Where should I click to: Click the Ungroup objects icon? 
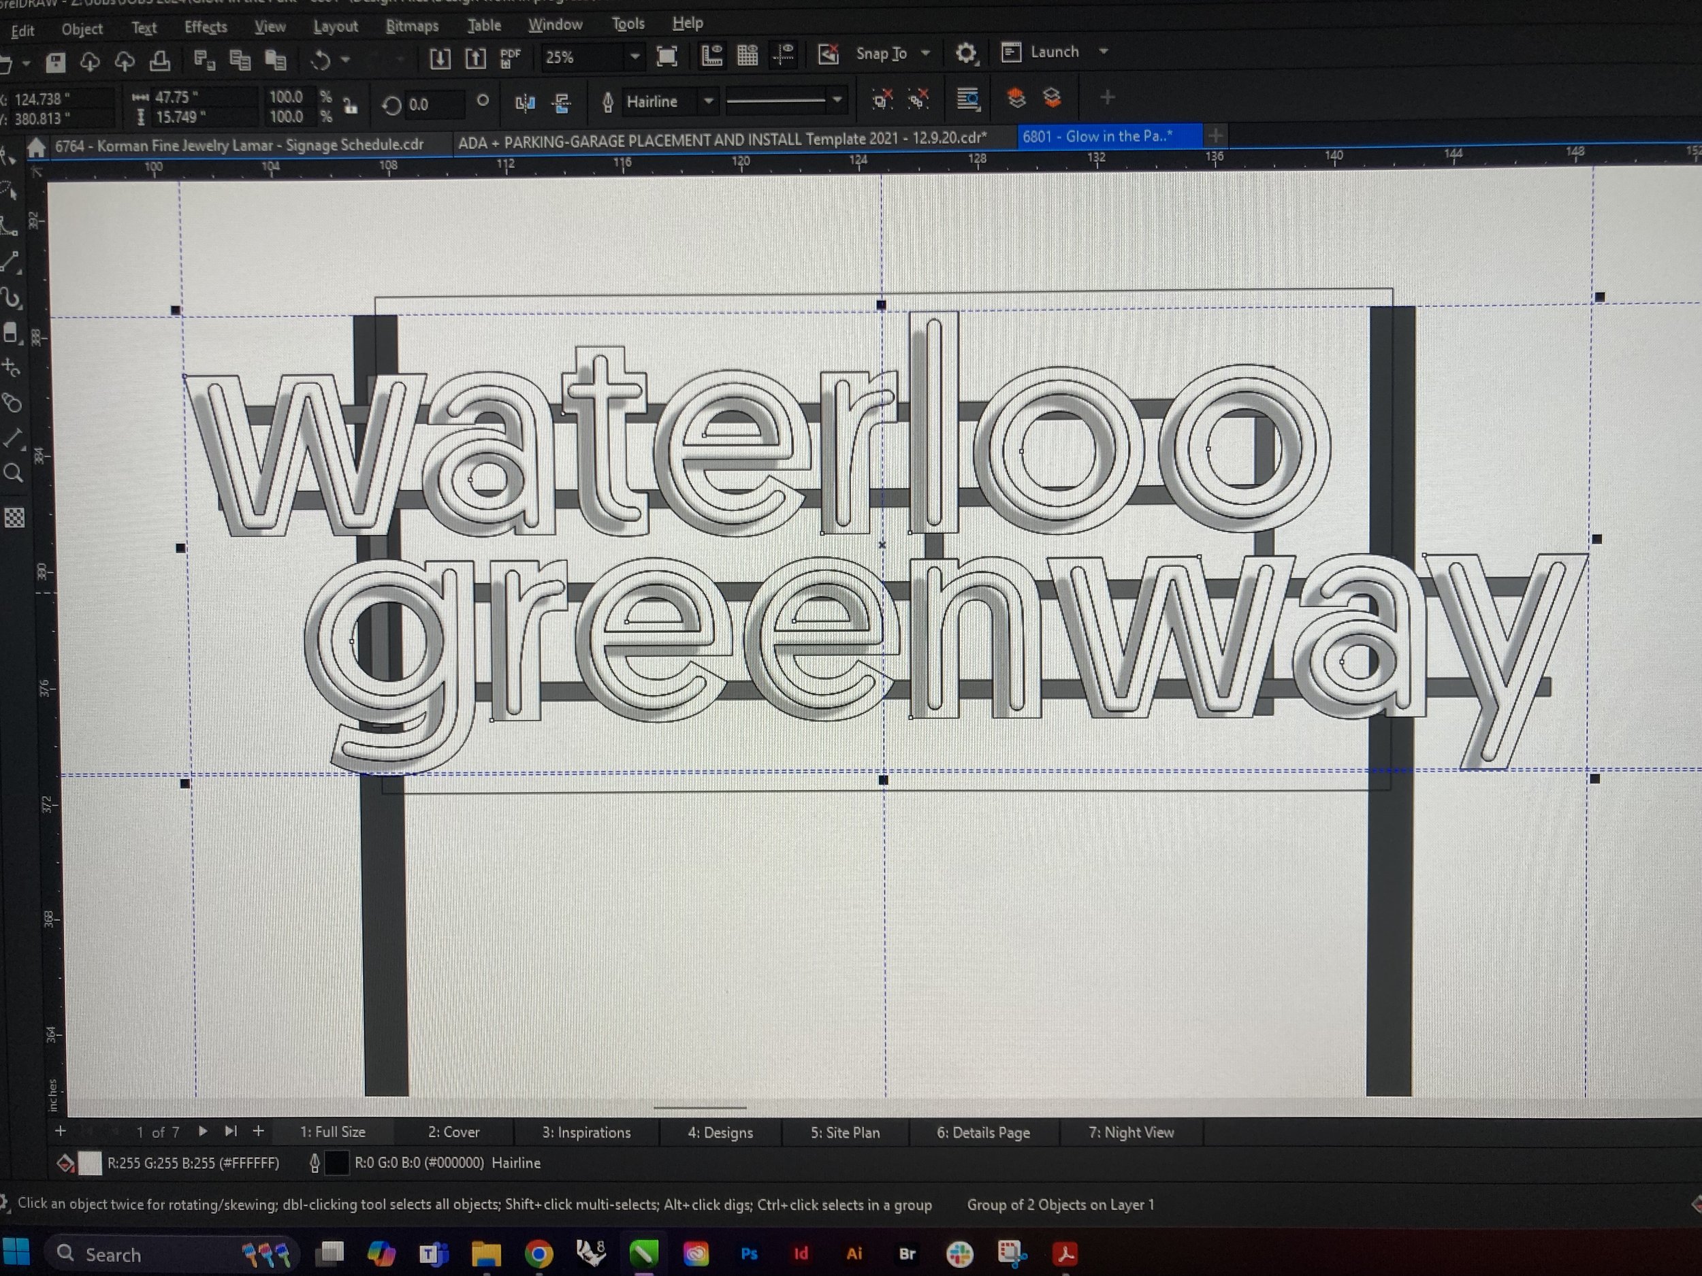882,99
